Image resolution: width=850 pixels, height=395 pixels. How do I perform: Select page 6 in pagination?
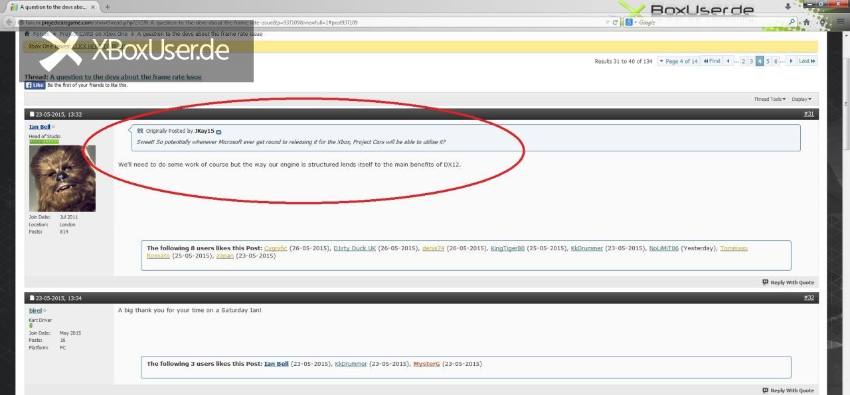click(776, 60)
